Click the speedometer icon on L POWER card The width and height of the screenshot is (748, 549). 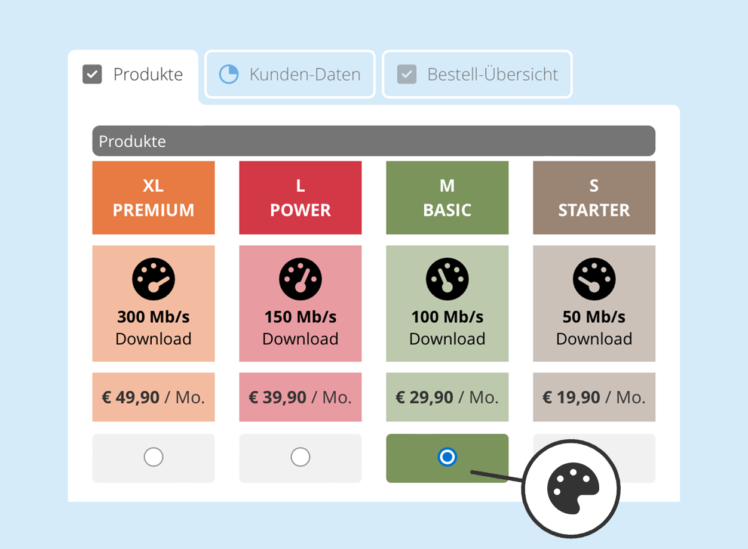300,278
